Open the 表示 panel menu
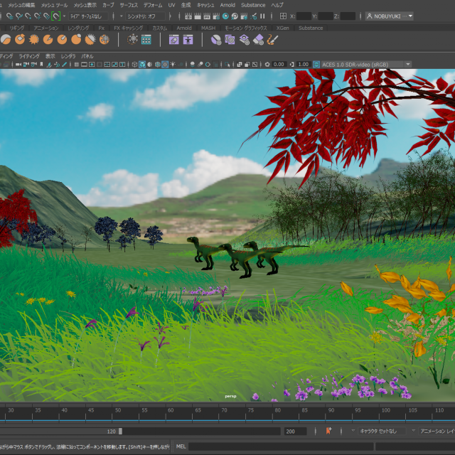The width and height of the screenshot is (455, 455). point(50,56)
